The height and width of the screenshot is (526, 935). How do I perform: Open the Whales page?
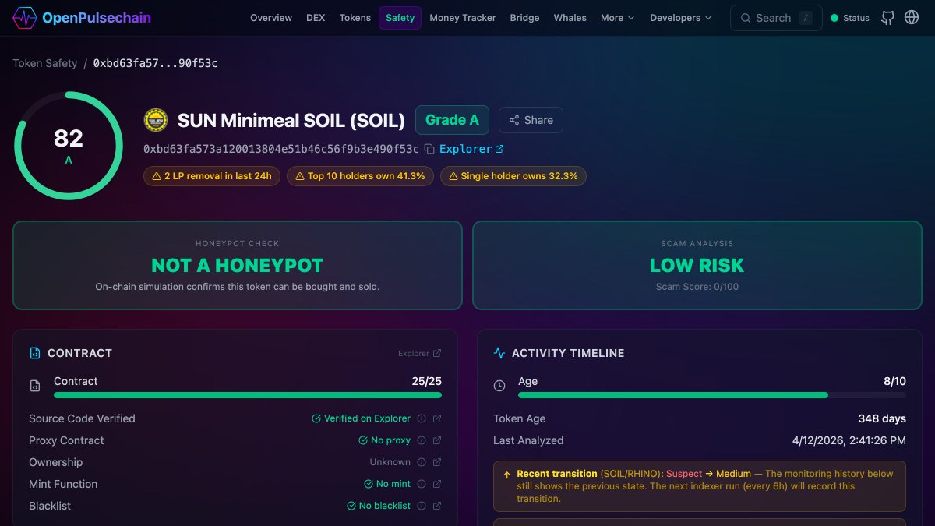click(570, 18)
